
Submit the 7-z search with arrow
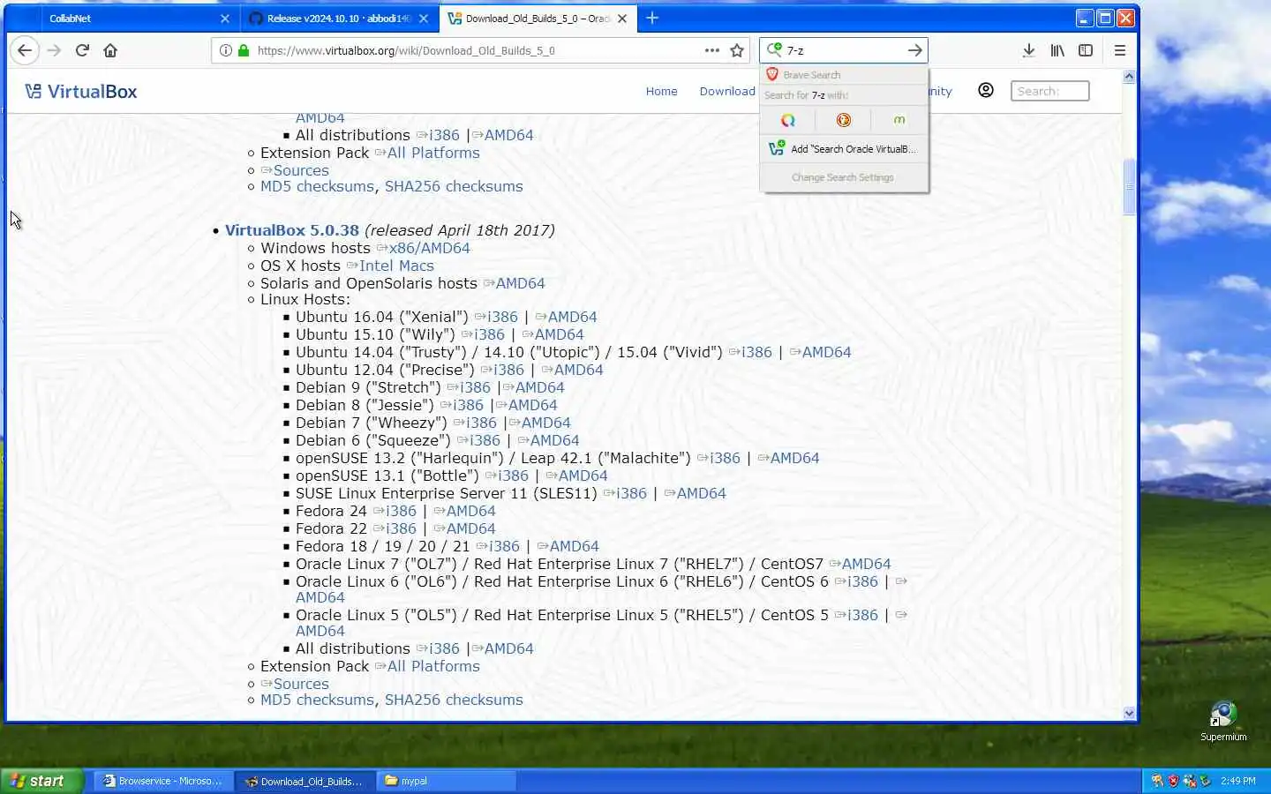(915, 50)
